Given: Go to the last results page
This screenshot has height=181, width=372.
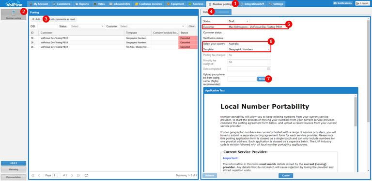Looking at the screenshot, I should tap(78, 175).
